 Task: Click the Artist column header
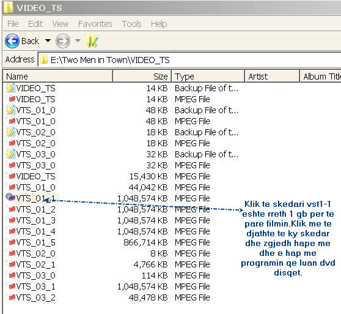[273, 77]
